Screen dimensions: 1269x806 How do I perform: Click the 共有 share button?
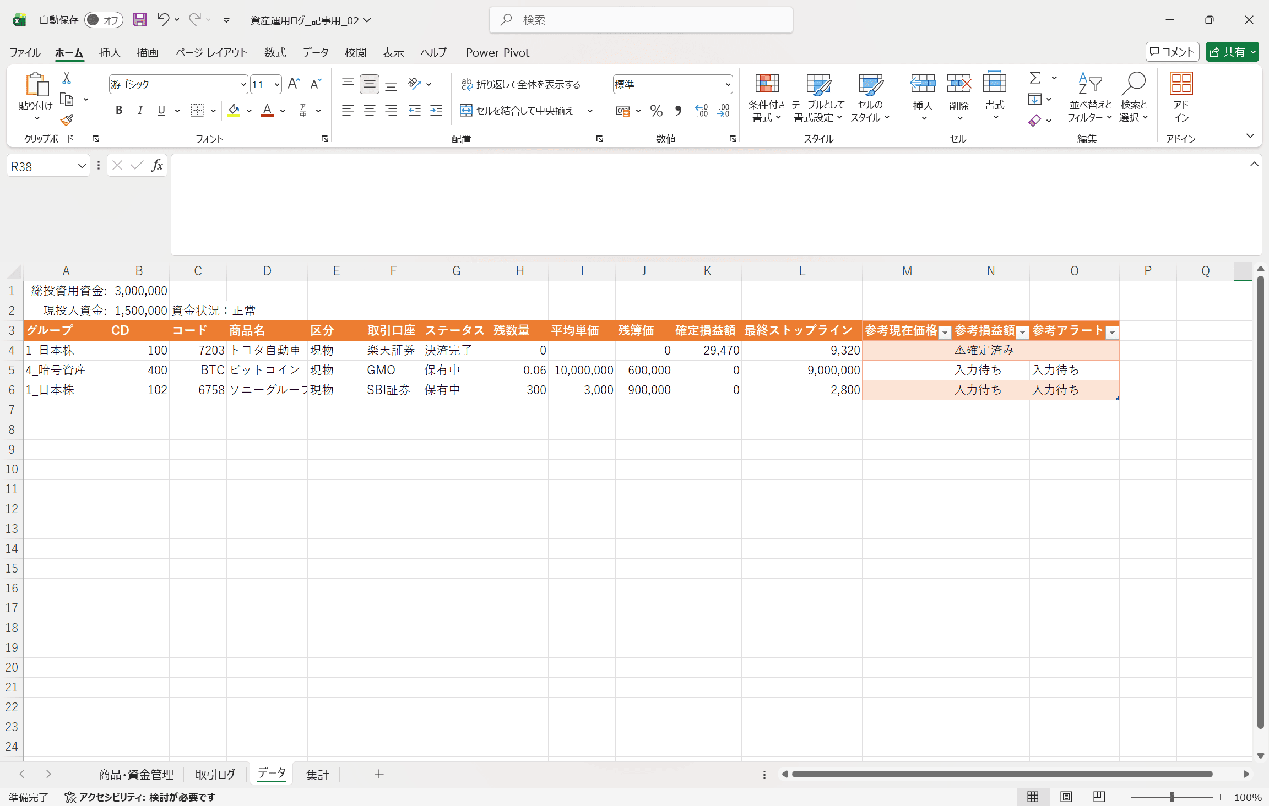[x=1232, y=52]
